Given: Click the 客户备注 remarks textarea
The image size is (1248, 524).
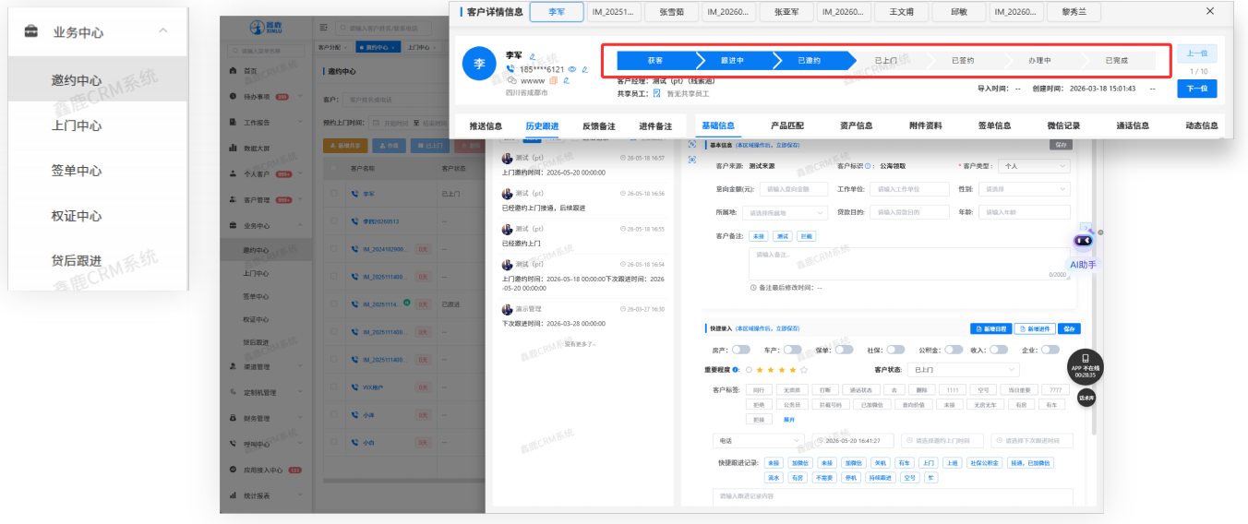Looking at the screenshot, I should click(909, 264).
